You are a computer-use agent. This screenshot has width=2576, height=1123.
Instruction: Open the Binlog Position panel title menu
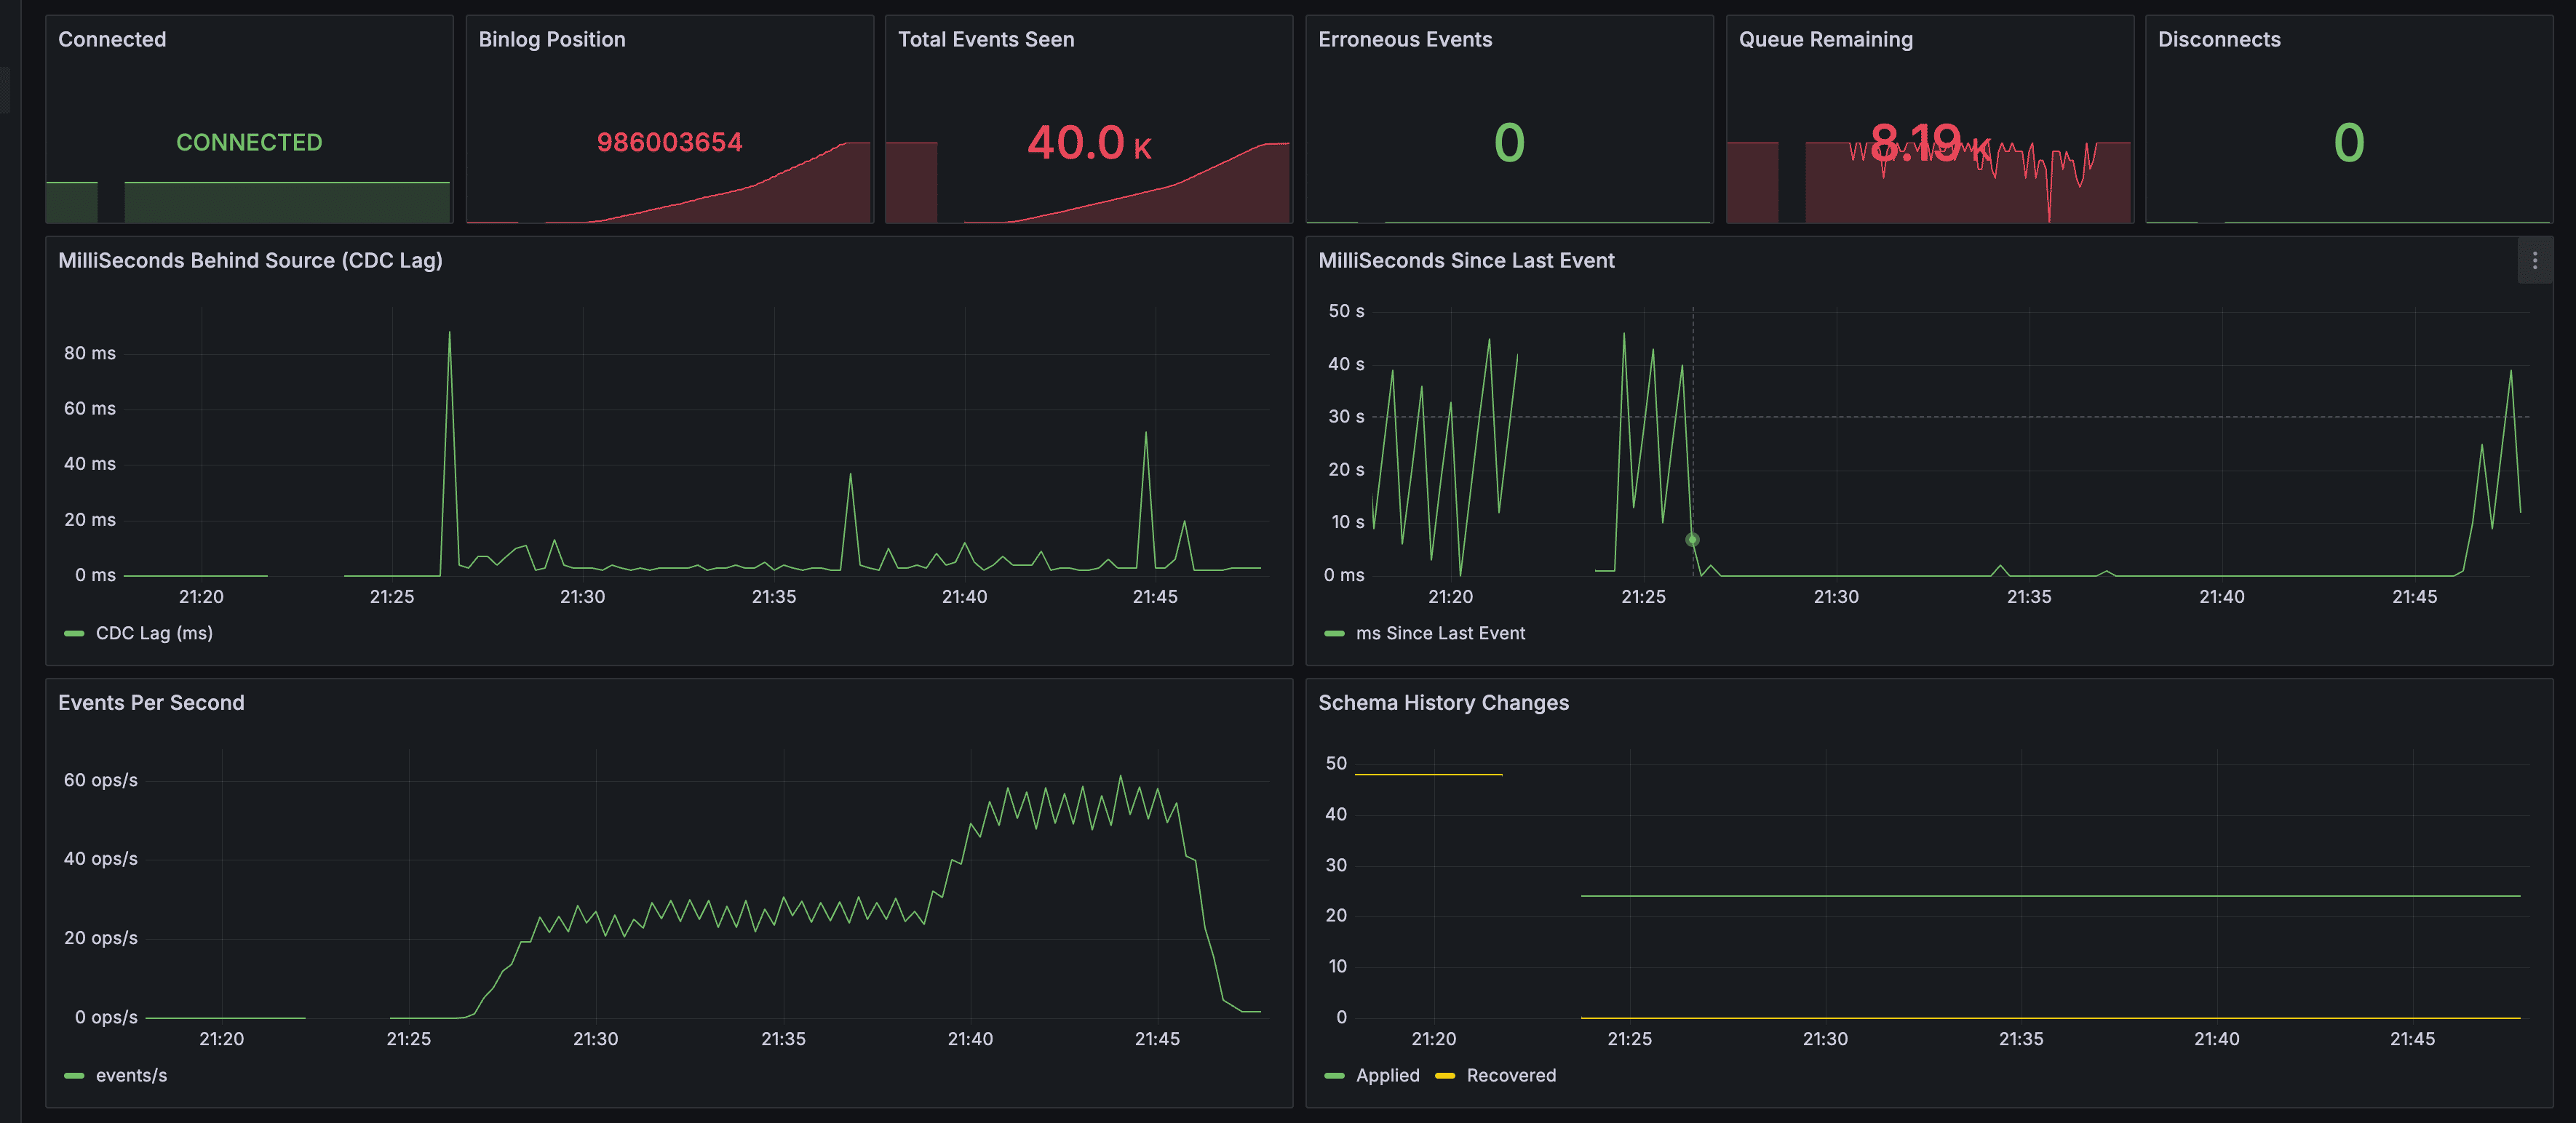[551, 40]
